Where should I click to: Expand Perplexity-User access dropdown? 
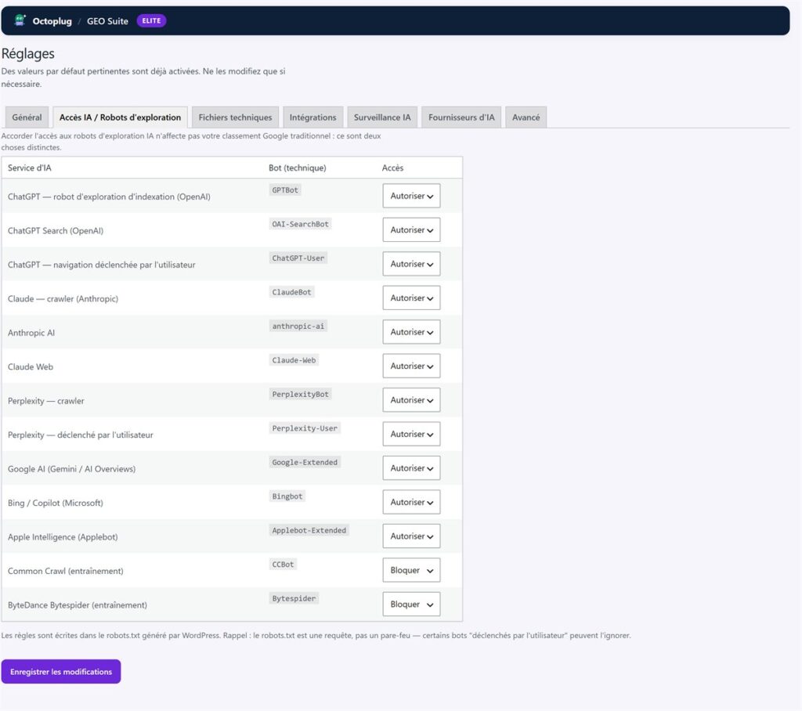tap(411, 435)
